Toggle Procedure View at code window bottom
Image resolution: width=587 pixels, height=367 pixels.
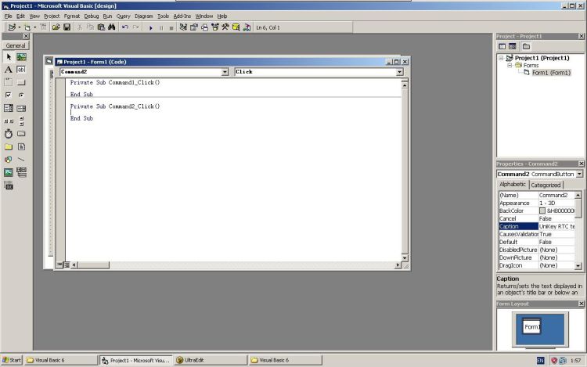[59, 264]
